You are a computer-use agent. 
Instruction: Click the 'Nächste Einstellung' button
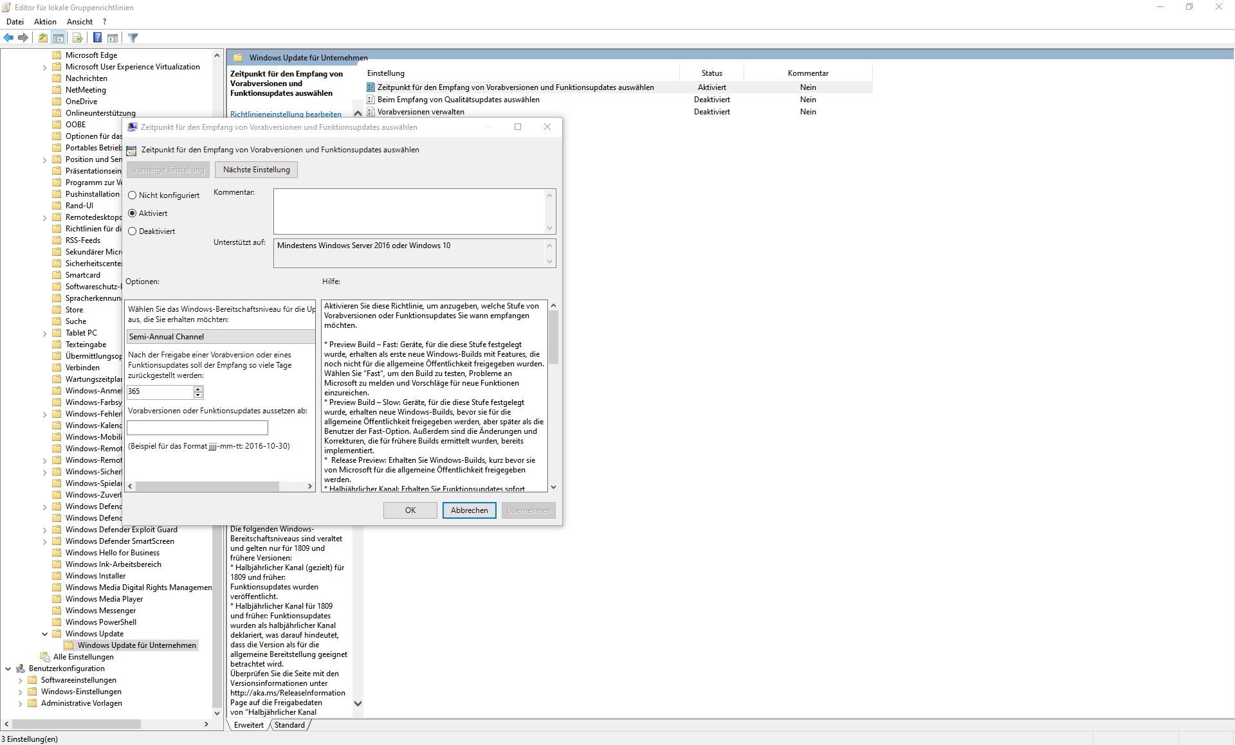[x=257, y=170]
